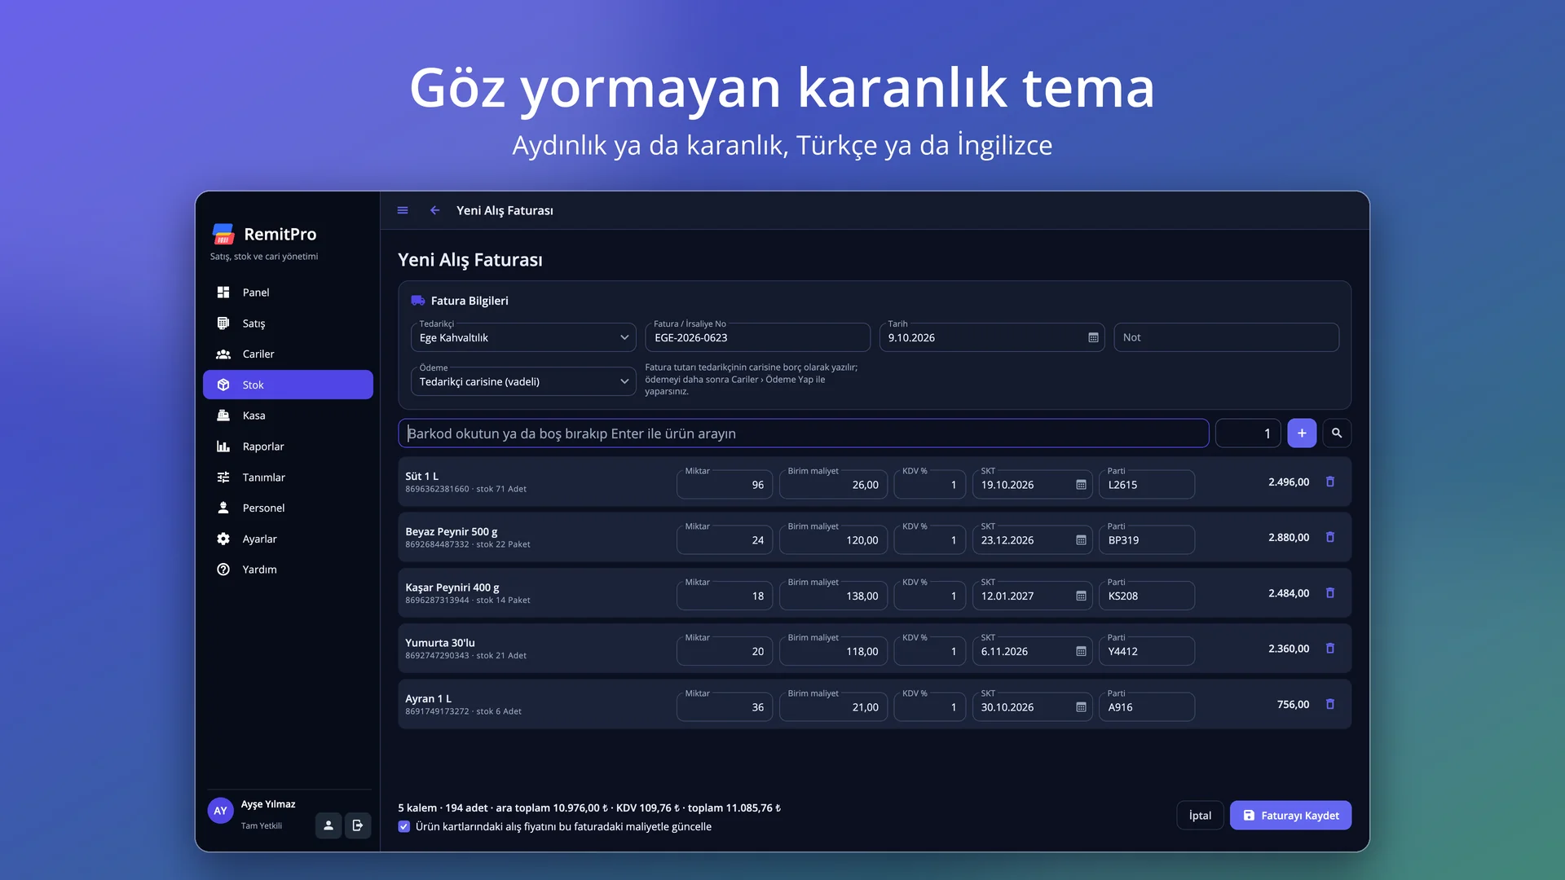Delete the Kaşar Peyniri 400 g row
This screenshot has width=1565, height=880.
[x=1330, y=593]
